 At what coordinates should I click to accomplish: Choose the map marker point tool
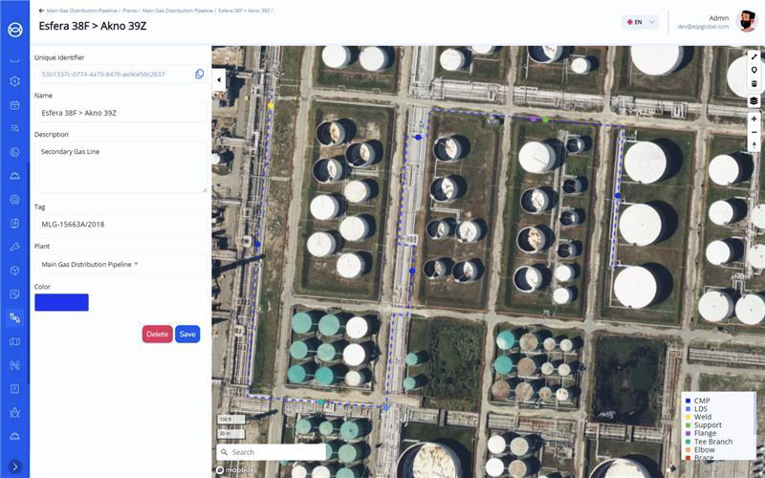754,70
